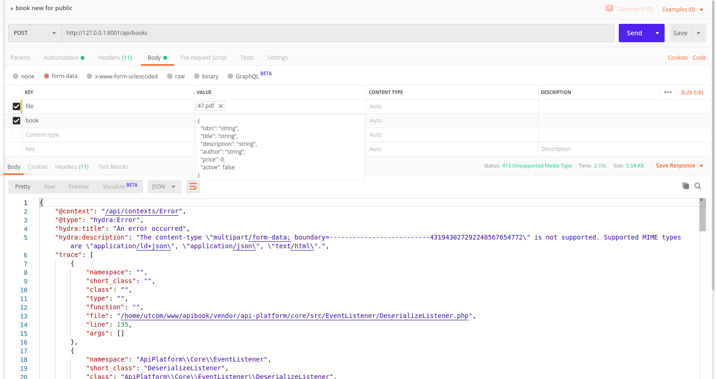Open the Save button dropdown arrow
Screen dimensions: 716x379
coord(699,33)
